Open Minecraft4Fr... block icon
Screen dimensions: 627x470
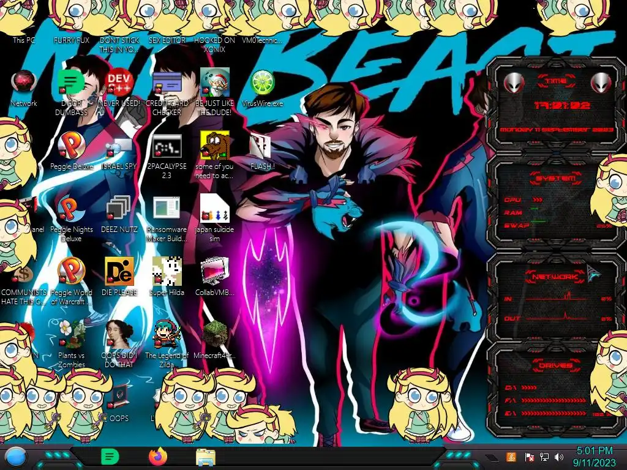[x=215, y=334]
